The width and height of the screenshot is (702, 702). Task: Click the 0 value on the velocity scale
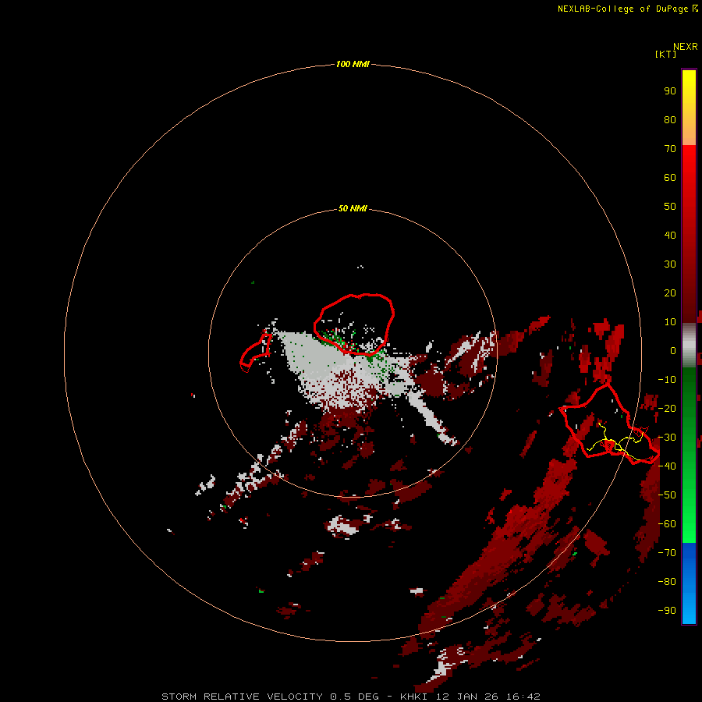click(673, 351)
